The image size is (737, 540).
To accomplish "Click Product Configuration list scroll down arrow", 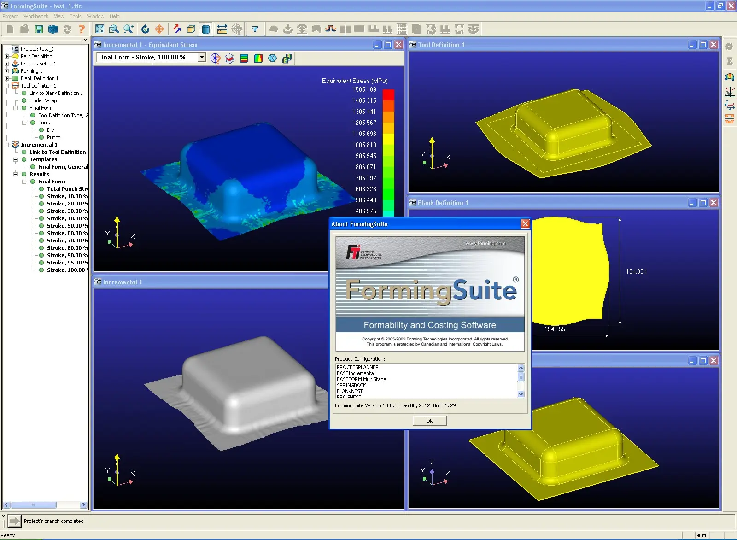I will 521,394.
